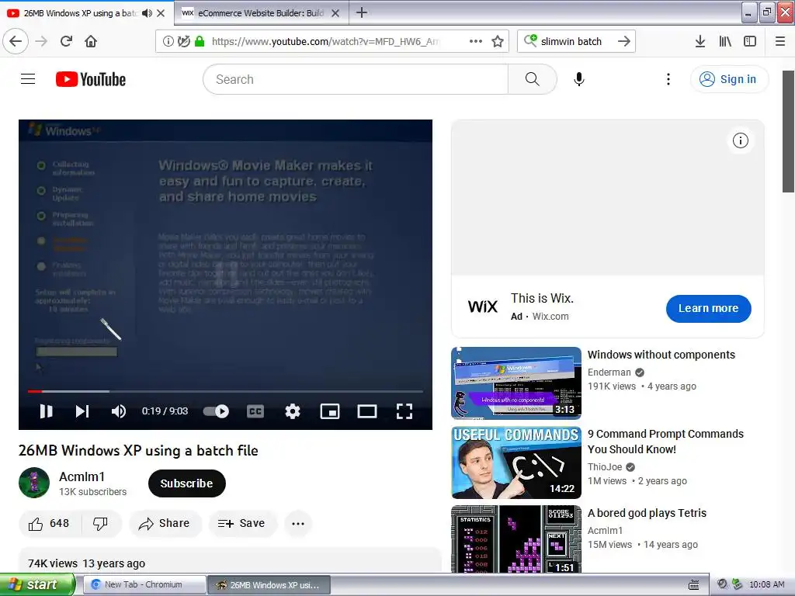This screenshot has width=795, height=596.
Task: Mute the video player volume
Action: point(118,411)
